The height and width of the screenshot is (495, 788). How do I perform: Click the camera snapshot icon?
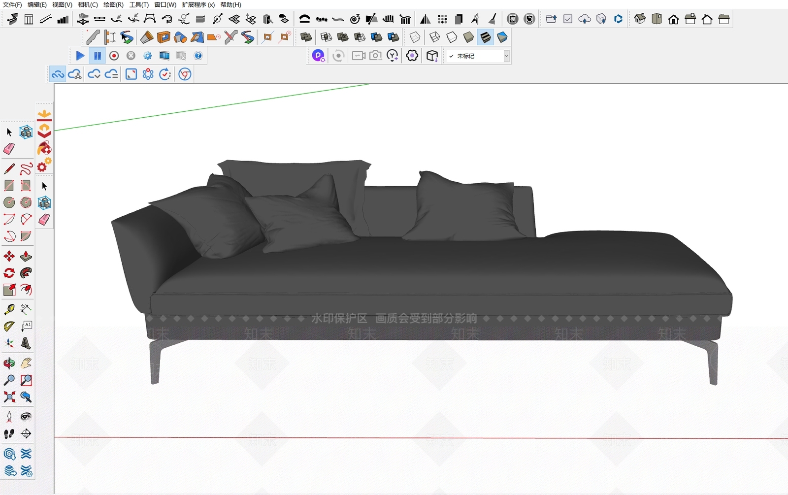coord(375,56)
